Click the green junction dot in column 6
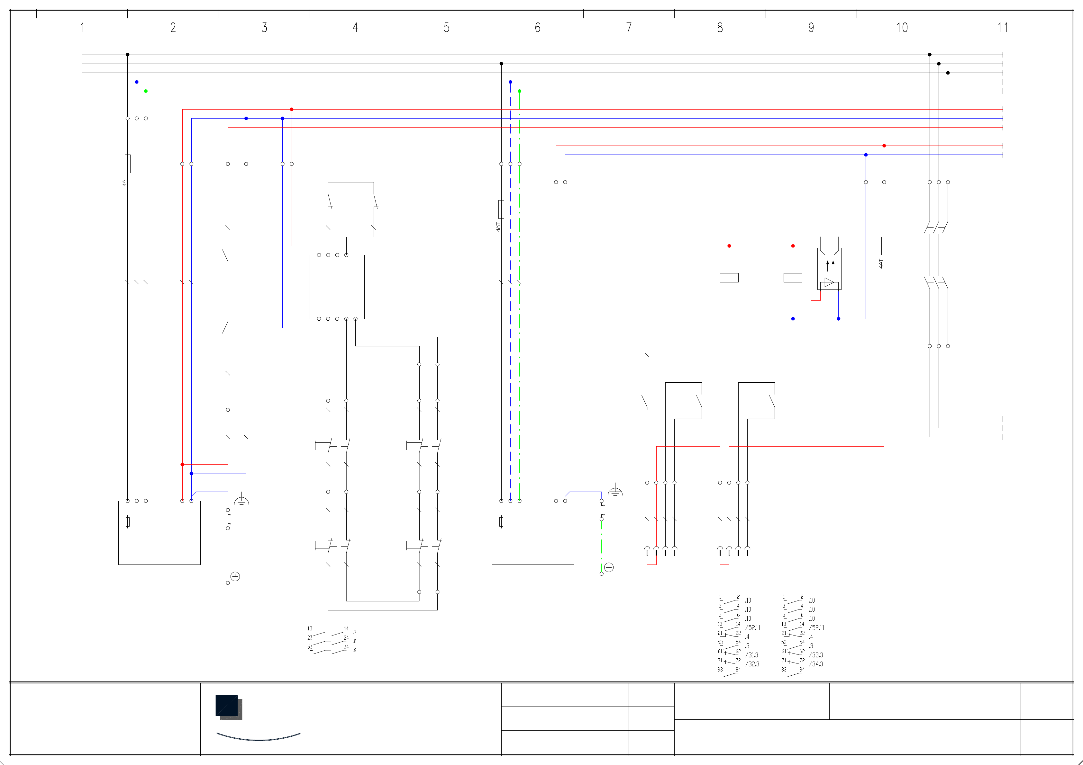 pos(519,91)
